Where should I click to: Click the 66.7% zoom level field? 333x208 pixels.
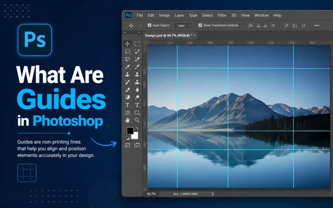click(x=152, y=194)
